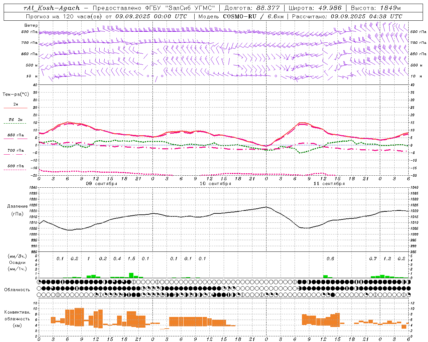This screenshot has width=428, height=342.
Task: Click the (гПа) unit under Давление
Action: [x=17, y=214]
